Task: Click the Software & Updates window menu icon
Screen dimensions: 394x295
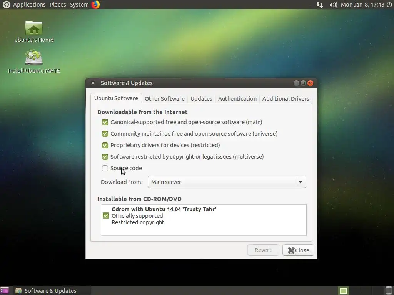Action: click(93, 83)
